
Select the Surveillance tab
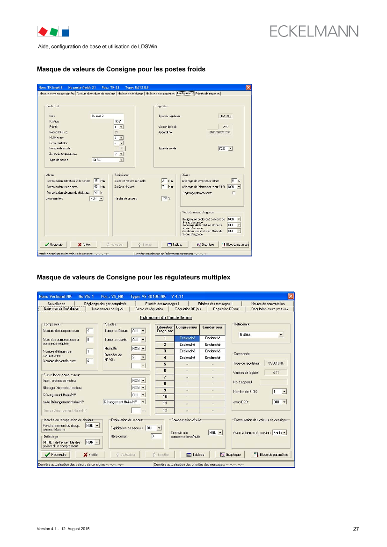point(57,304)
